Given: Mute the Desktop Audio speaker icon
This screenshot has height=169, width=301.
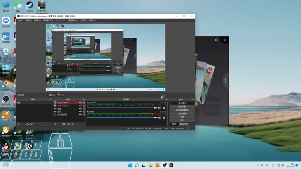Looking at the screenshot, I should (x=159, y=118).
